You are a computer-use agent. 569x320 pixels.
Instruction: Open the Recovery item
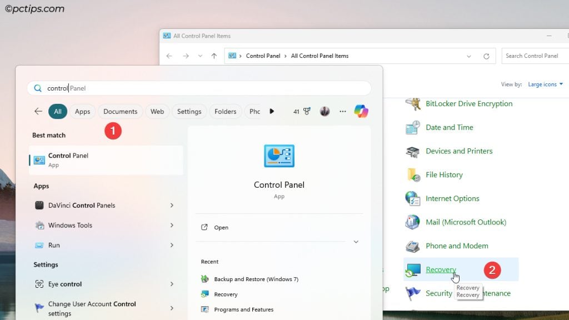(441, 269)
